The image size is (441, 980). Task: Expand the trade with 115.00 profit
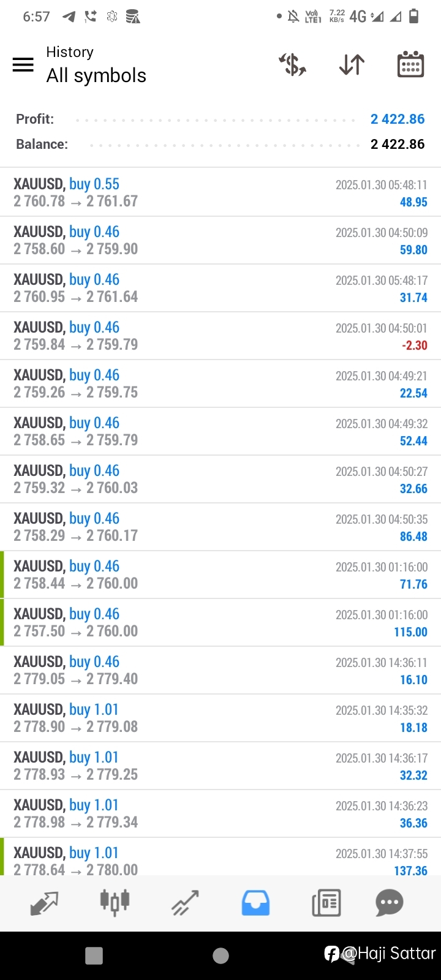point(221,622)
